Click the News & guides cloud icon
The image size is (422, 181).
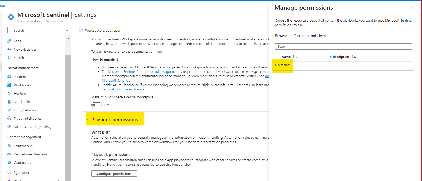pos(9,49)
